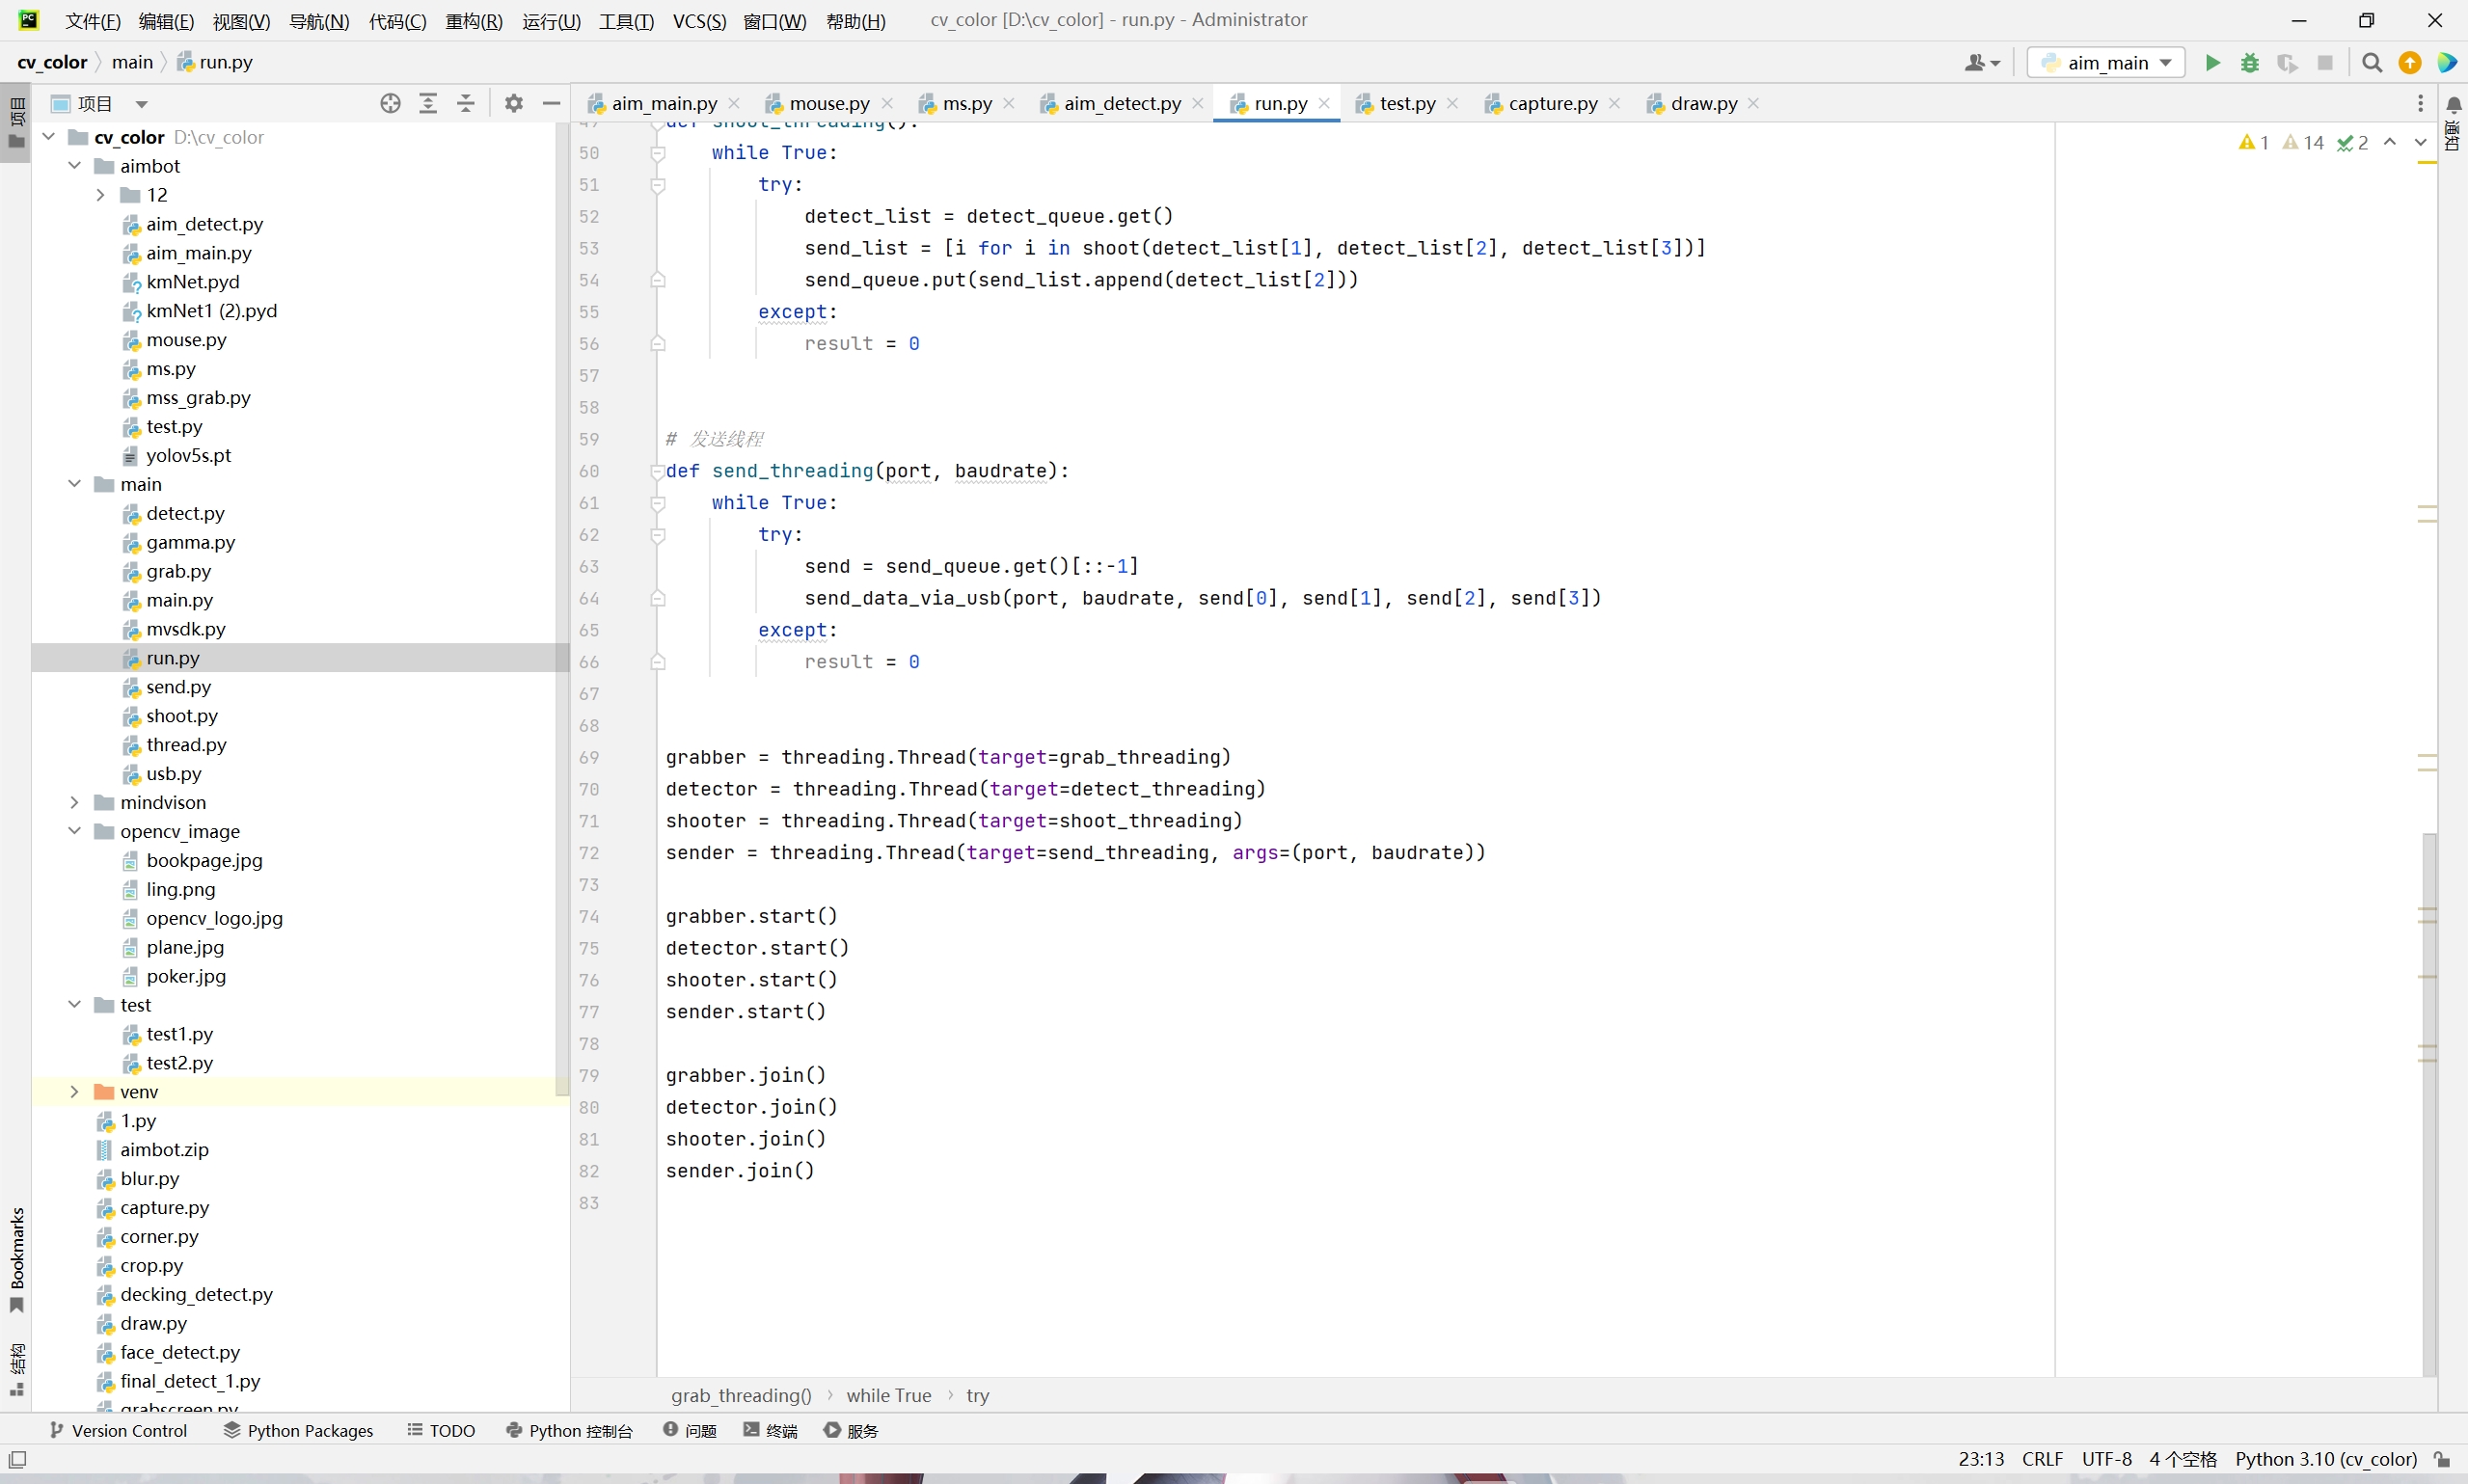The image size is (2468, 1484).
Task: Click the aim_detect.py filename tab
Action: tap(1122, 102)
